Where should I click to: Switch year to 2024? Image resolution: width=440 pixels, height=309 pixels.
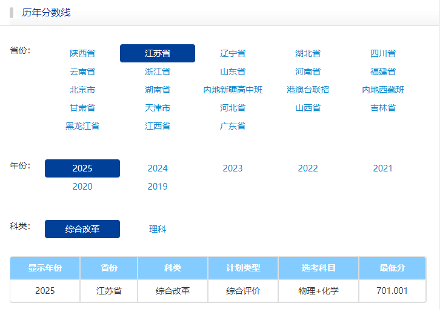(x=158, y=168)
